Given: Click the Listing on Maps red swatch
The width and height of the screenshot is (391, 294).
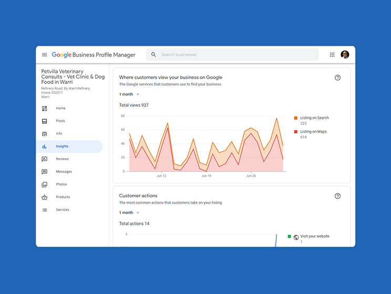Looking at the screenshot, I should pos(296,132).
